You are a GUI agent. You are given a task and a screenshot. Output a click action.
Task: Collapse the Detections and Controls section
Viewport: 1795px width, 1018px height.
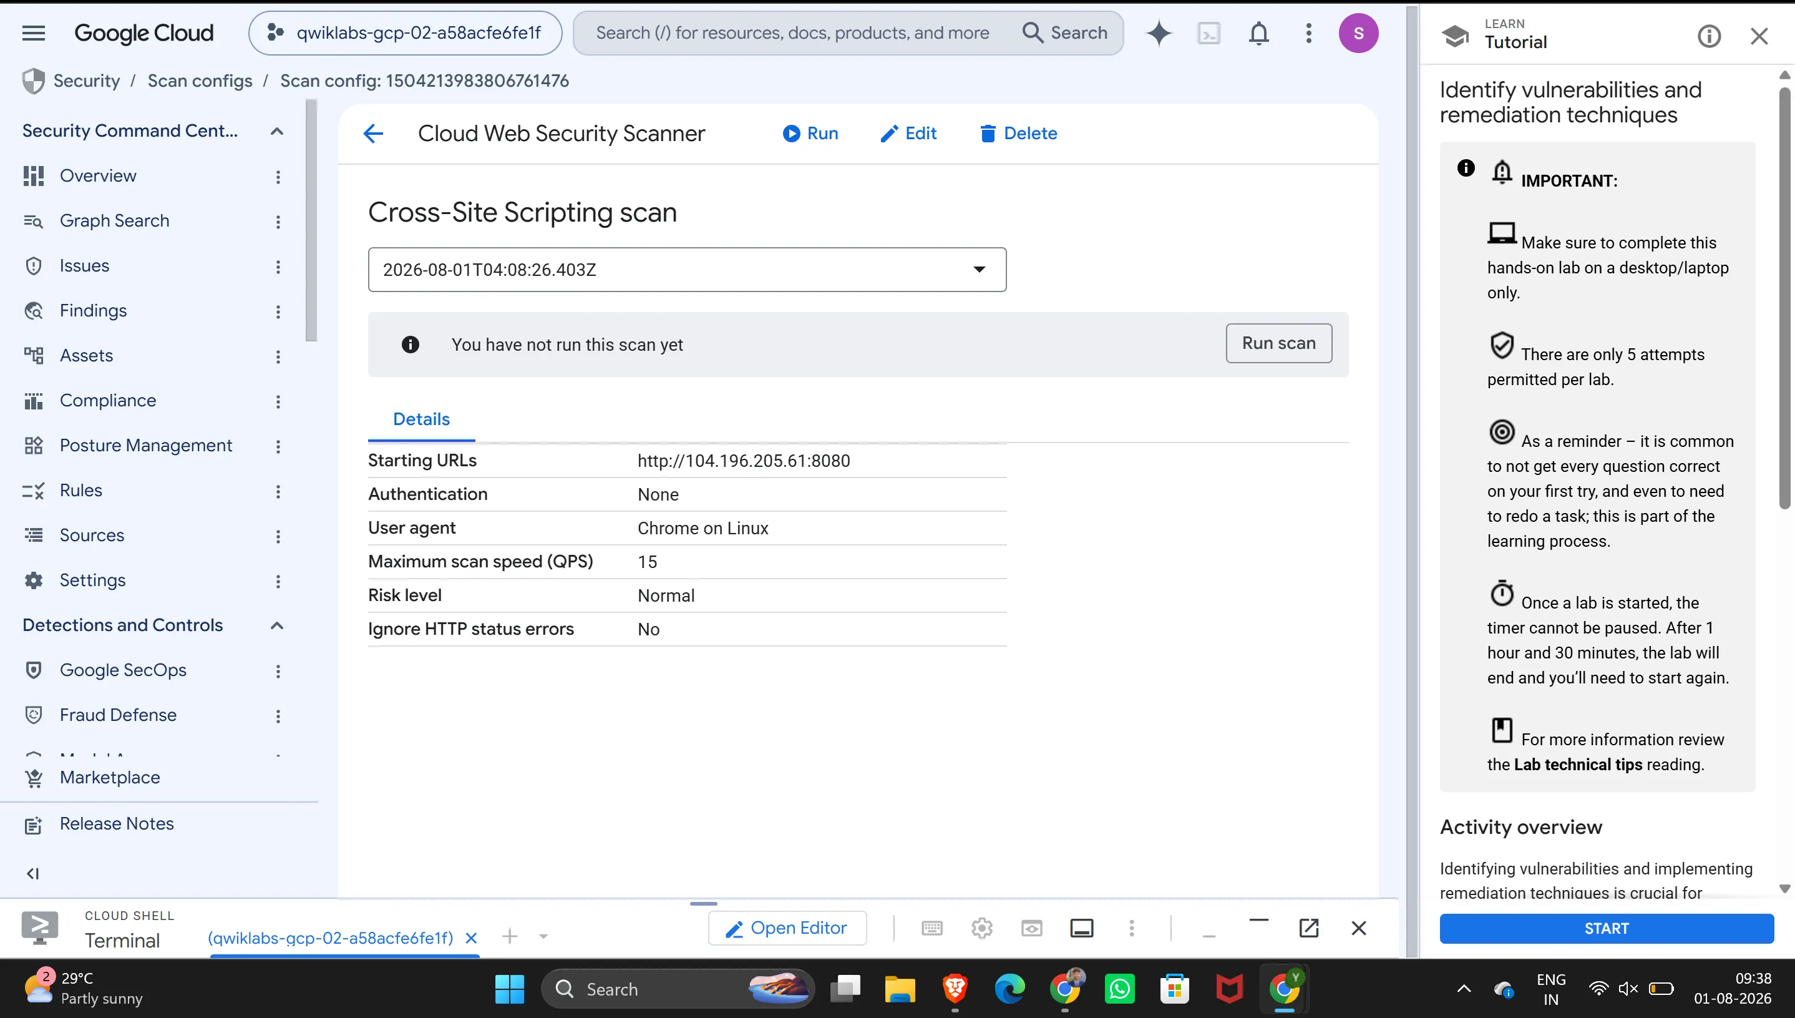(276, 626)
